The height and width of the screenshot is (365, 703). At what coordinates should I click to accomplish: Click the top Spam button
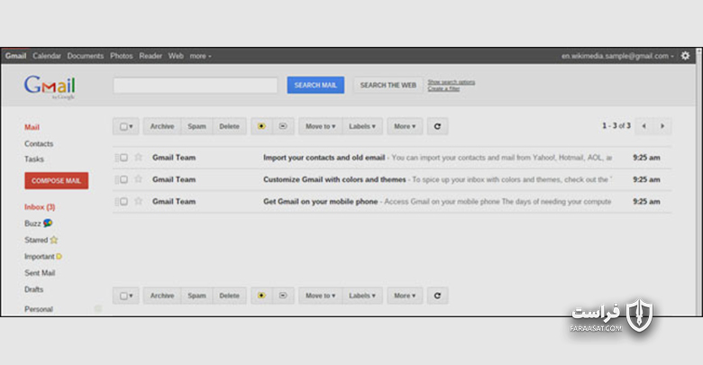196,126
